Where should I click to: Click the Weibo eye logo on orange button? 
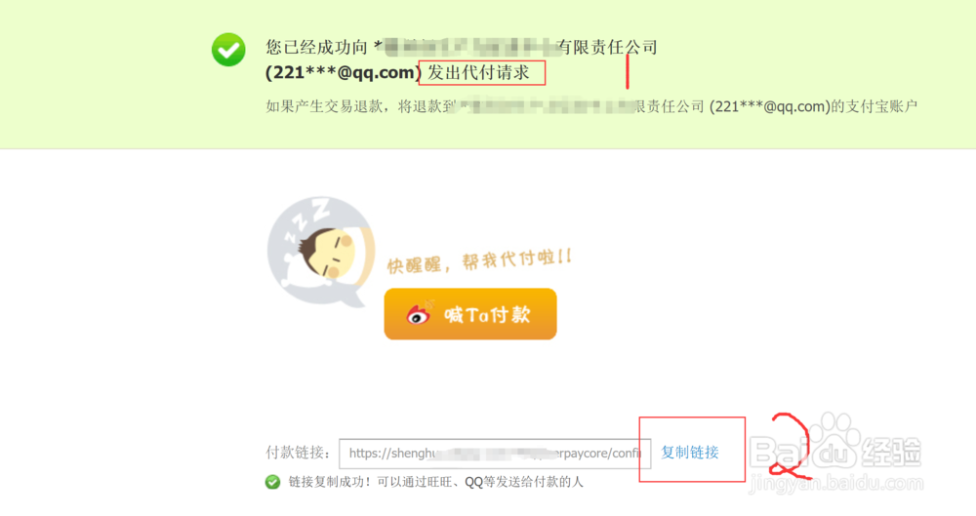click(419, 314)
